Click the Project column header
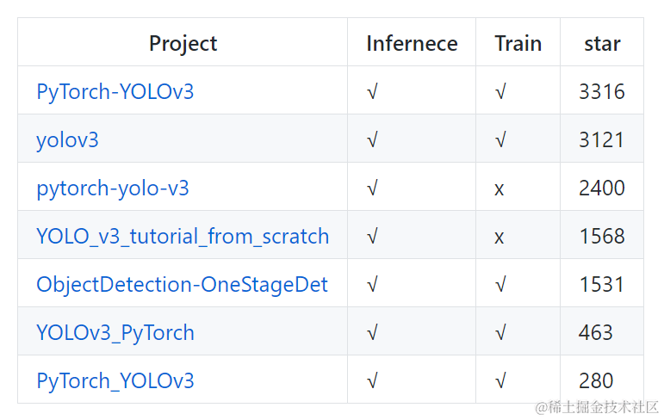The image size is (664, 420). pos(183,43)
